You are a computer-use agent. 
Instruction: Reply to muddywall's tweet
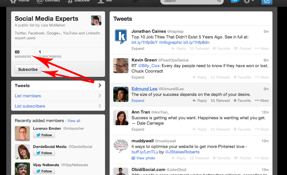179,158
